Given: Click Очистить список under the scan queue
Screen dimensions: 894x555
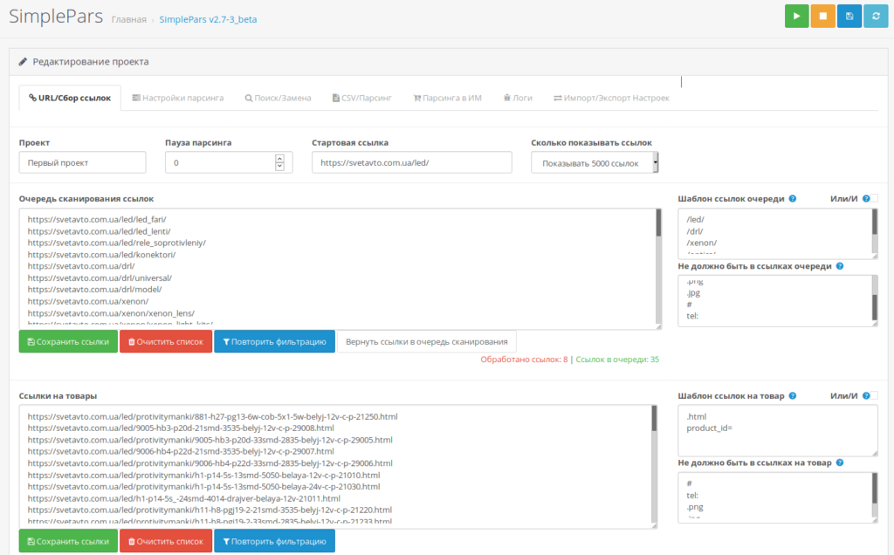Looking at the screenshot, I should tap(166, 342).
